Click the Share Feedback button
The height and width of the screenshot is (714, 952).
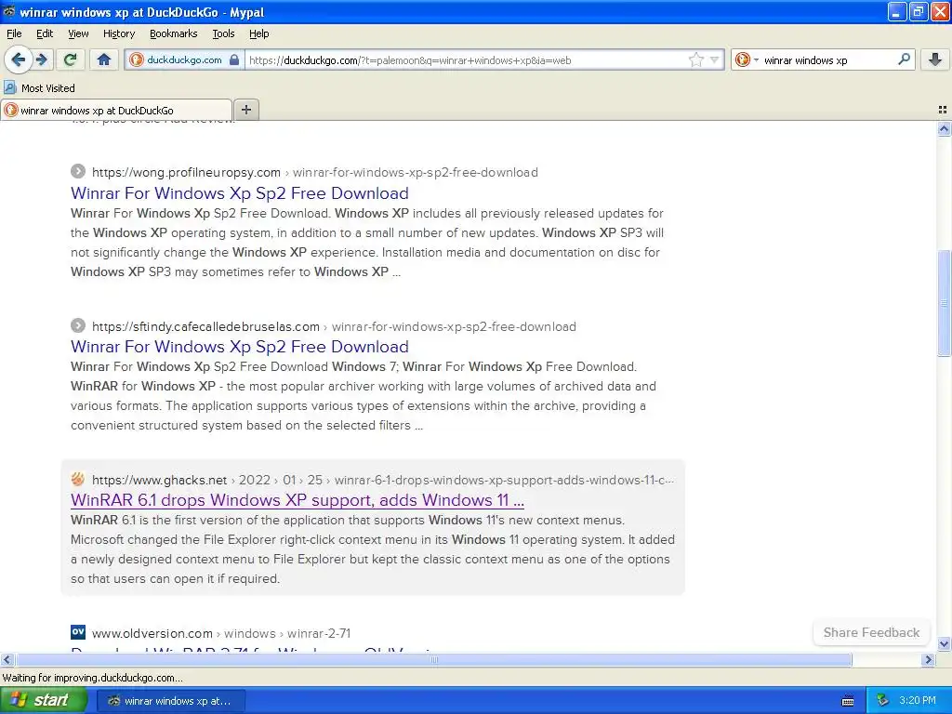pyautogui.click(x=871, y=632)
